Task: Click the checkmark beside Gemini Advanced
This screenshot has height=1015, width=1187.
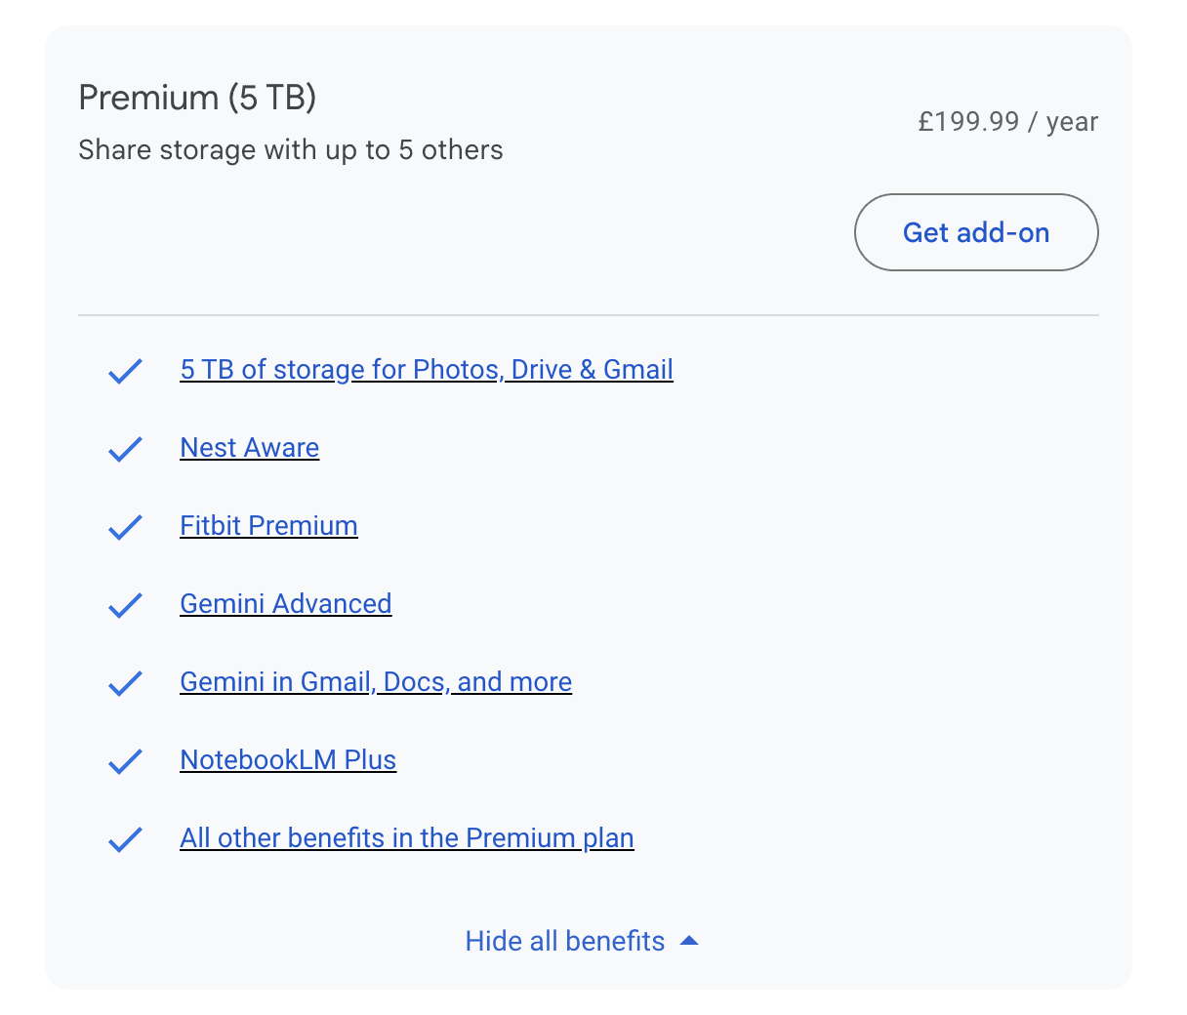Action: tap(125, 605)
